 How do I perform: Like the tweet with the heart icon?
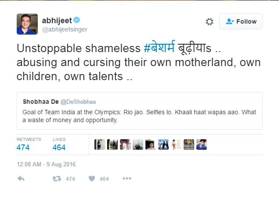tap(92, 179)
